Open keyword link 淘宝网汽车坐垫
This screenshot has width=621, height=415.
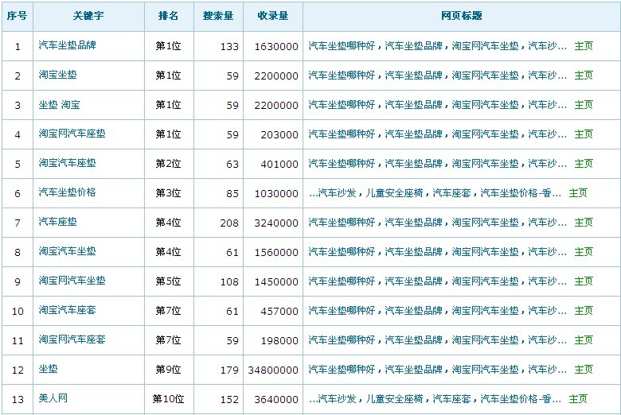72,281
